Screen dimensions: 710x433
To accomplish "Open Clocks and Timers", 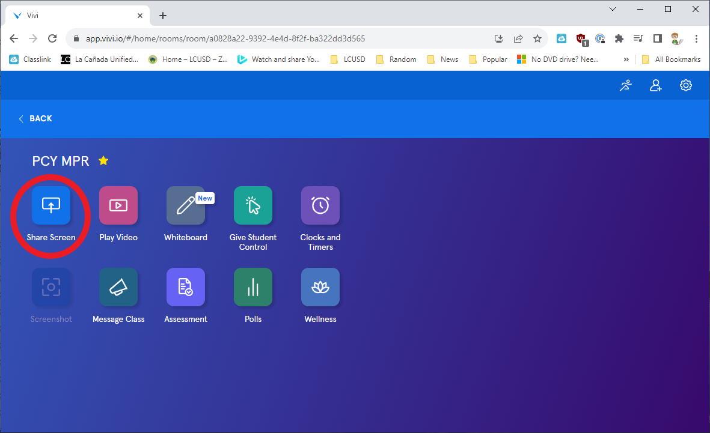I will click(x=320, y=205).
